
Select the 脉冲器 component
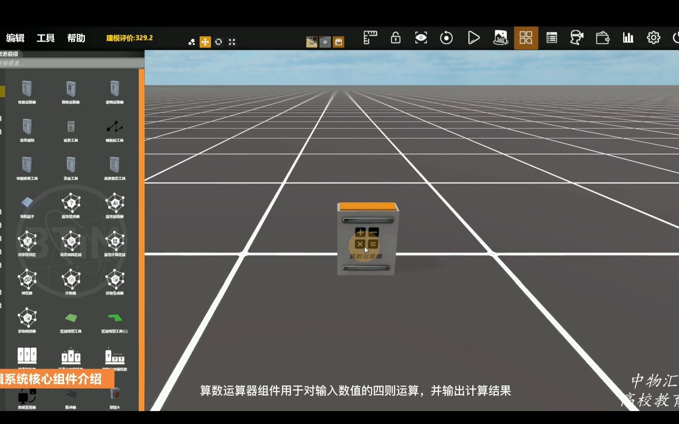coord(71,398)
